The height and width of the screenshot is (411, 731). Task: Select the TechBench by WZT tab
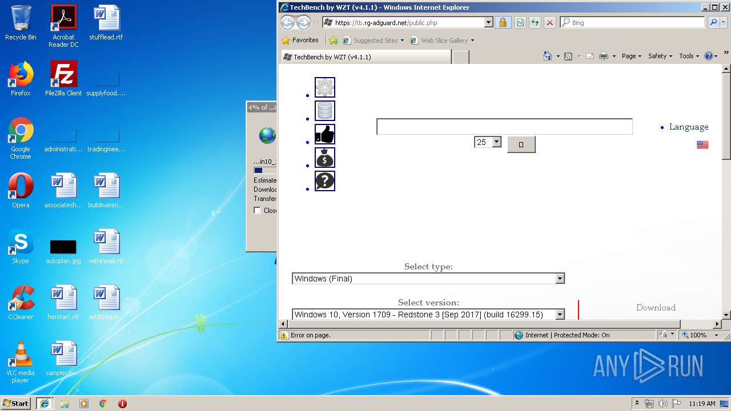click(x=365, y=57)
